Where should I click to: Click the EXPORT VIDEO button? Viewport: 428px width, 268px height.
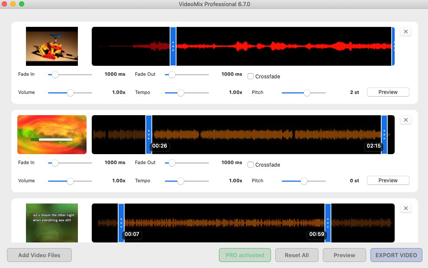396,255
